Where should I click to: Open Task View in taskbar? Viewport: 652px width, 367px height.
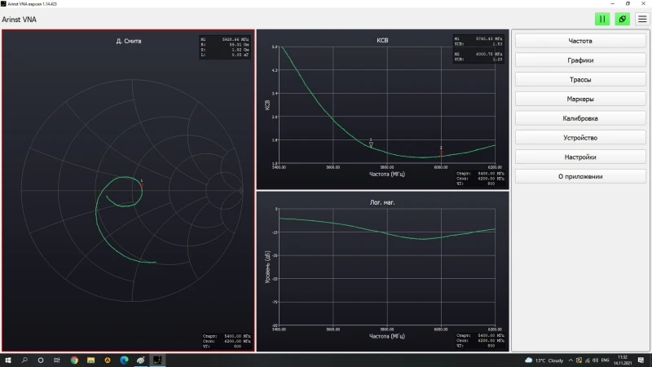click(x=57, y=360)
